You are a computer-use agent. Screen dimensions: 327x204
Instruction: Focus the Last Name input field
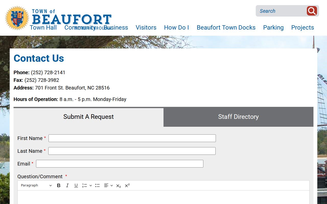click(x=132, y=151)
